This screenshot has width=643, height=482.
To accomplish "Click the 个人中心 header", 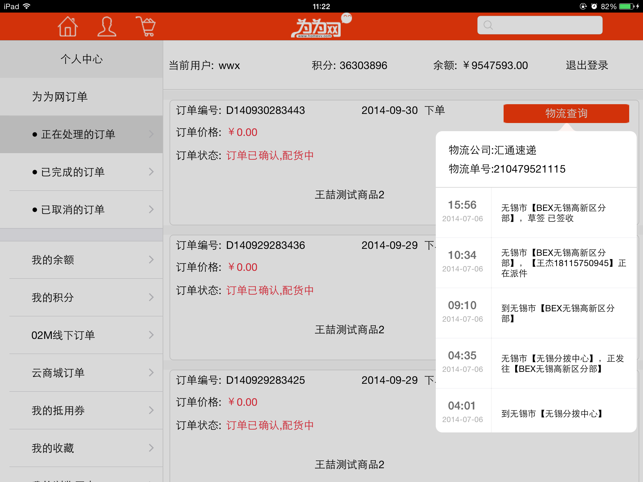I will pyautogui.click(x=81, y=59).
